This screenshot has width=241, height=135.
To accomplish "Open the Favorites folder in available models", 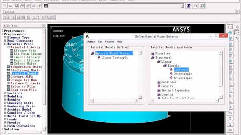I will point(163,53).
